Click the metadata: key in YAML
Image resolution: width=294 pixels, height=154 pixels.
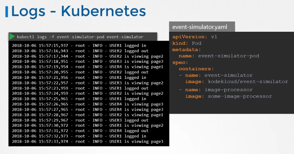186,50
